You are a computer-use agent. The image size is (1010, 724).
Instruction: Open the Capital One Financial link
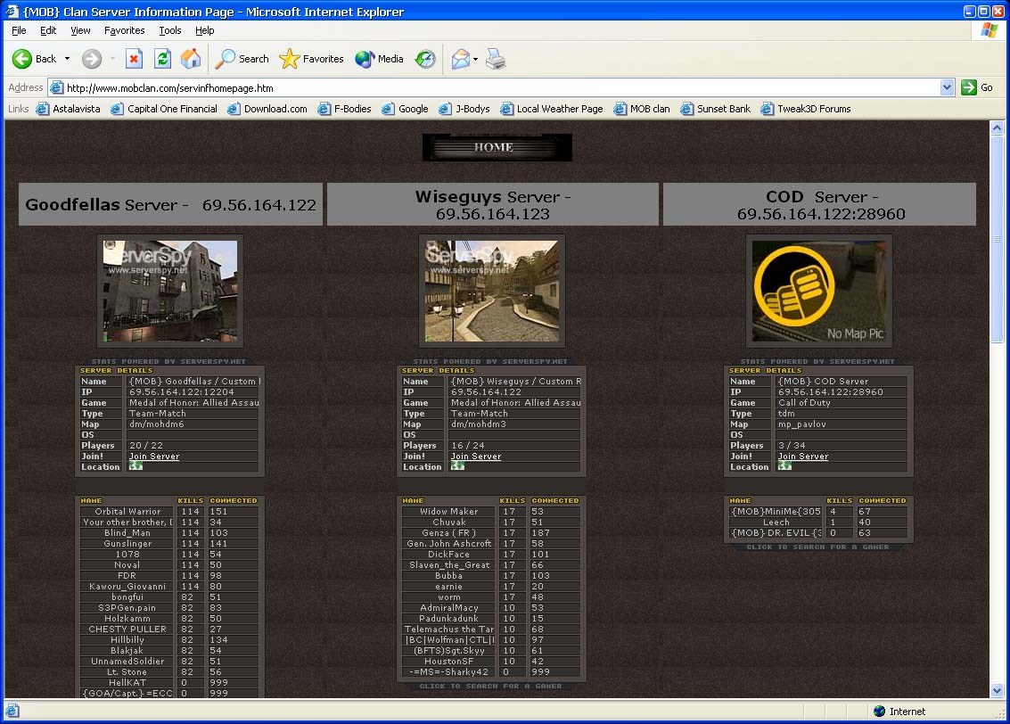164,109
